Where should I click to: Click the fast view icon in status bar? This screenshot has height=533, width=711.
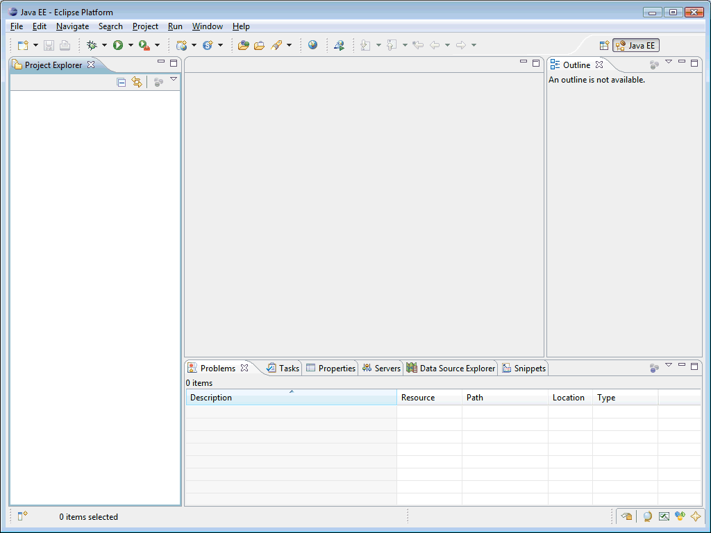pyautogui.click(x=22, y=516)
